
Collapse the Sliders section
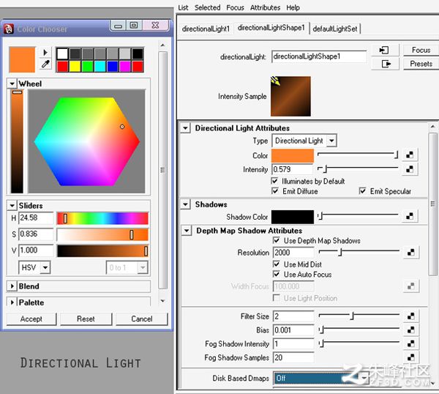click(12, 205)
